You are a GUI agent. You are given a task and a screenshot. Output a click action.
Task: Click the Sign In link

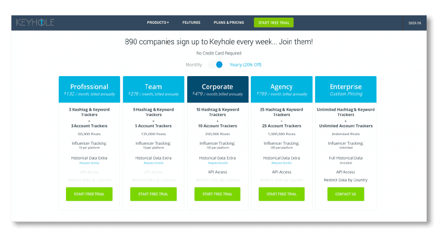pos(415,23)
